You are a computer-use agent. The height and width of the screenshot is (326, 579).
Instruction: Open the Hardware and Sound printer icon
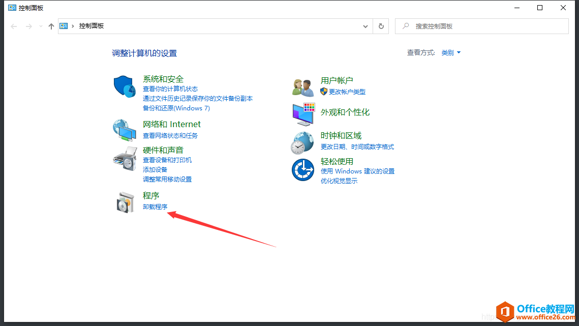(125, 159)
